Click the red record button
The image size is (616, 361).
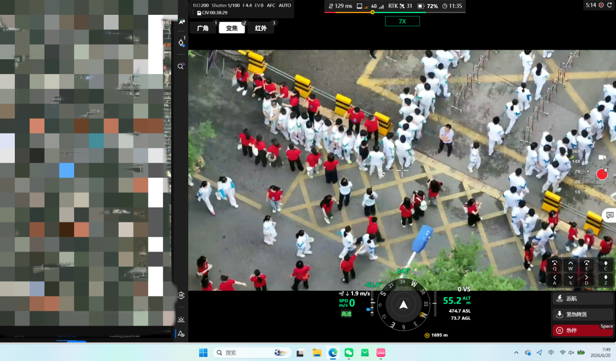602,174
